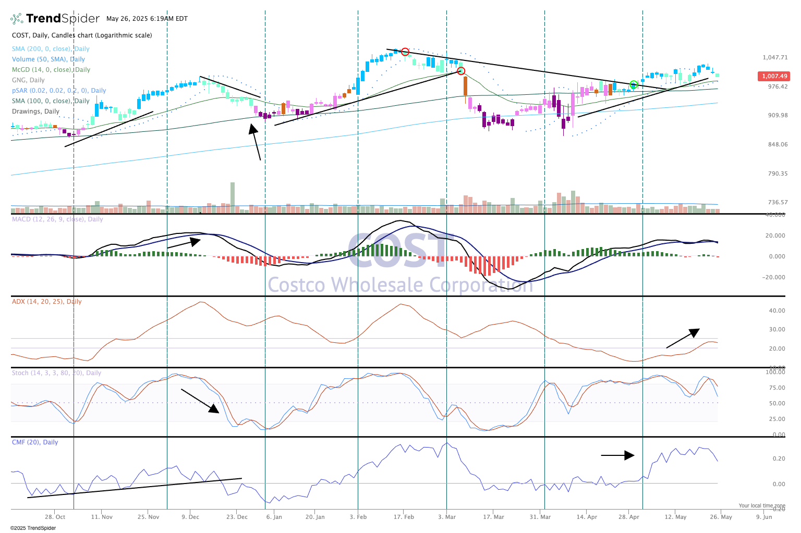Viewport: 801px width, 533px height.
Task: Open the ADX (14, 20, 25) indicator label
Action: tap(47, 302)
